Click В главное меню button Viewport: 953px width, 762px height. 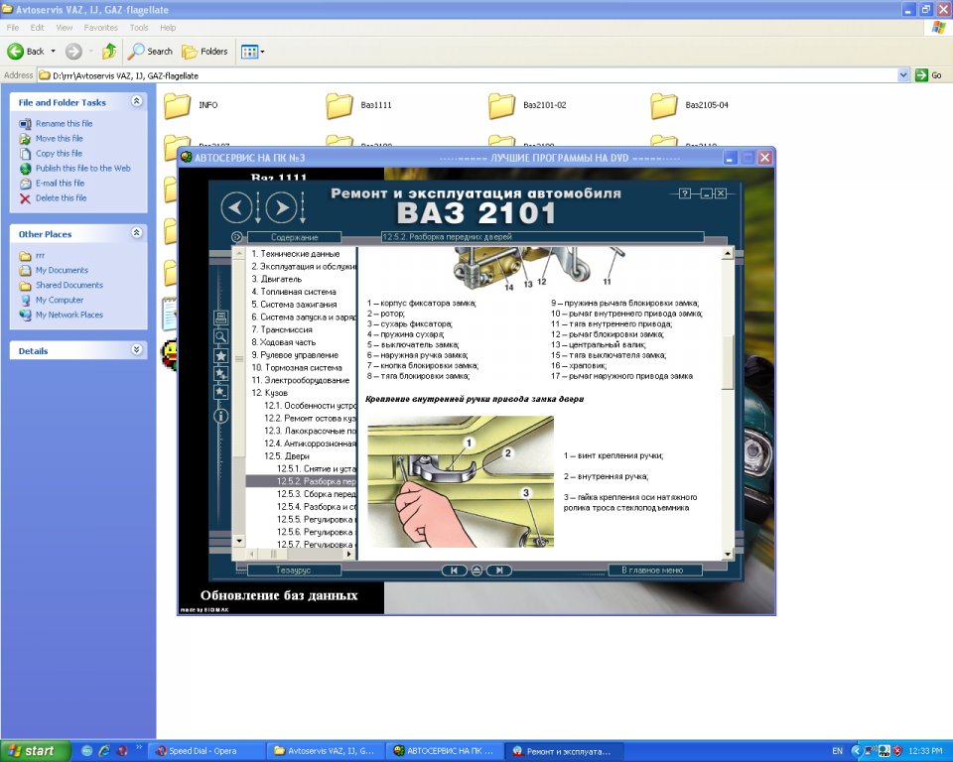(x=655, y=570)
